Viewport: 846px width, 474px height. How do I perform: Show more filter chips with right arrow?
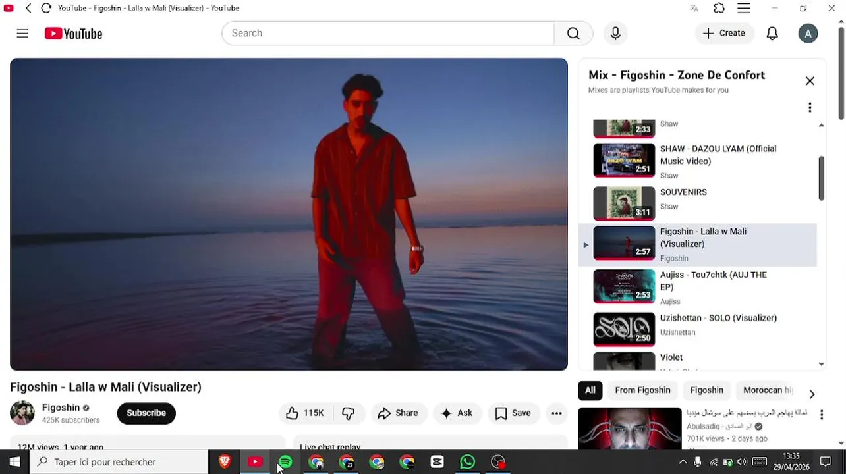point(812,394)
